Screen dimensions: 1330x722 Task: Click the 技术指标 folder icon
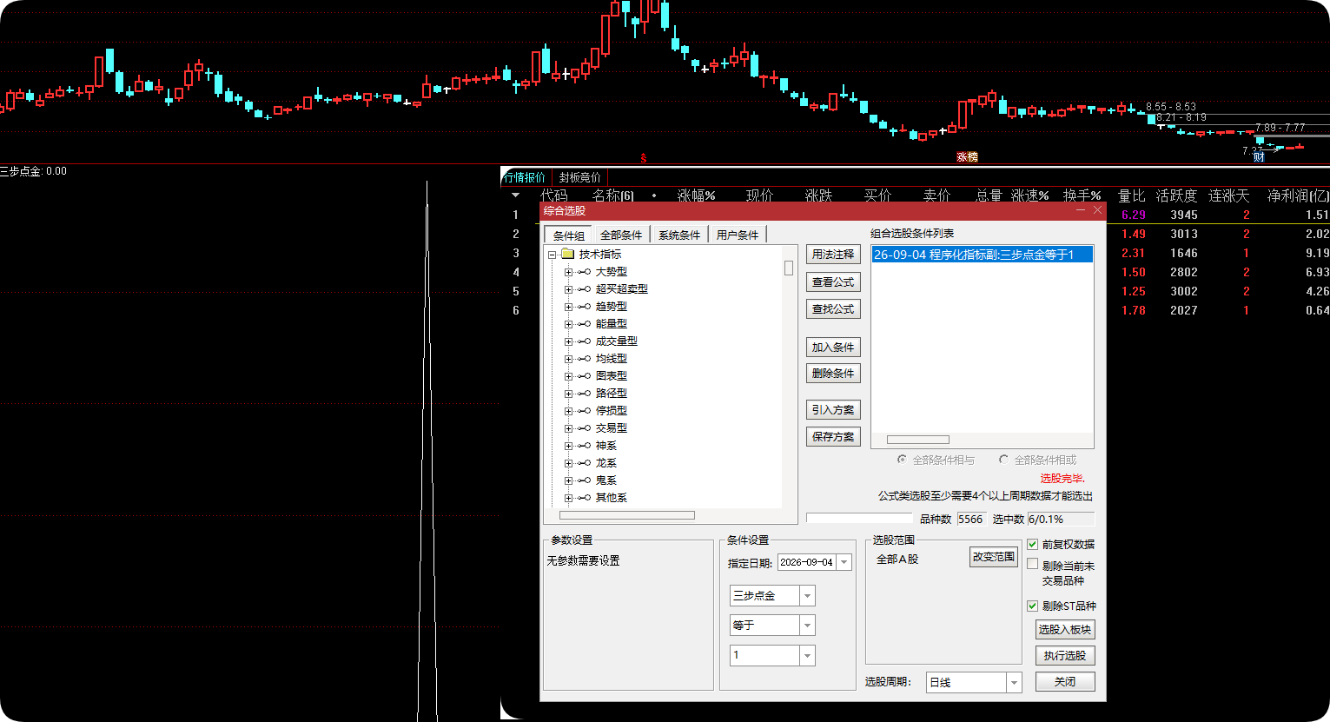click(x=568, y=254)
